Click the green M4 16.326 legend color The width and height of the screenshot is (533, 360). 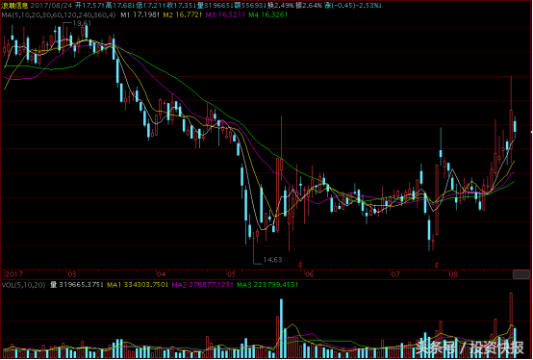click(268, 15)
